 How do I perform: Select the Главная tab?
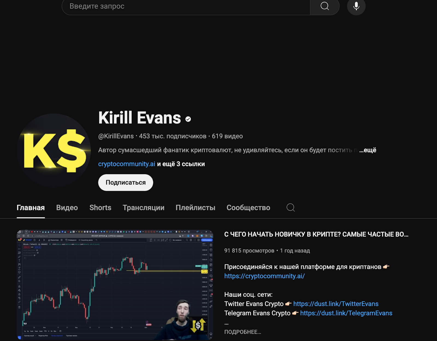point(31,208)
